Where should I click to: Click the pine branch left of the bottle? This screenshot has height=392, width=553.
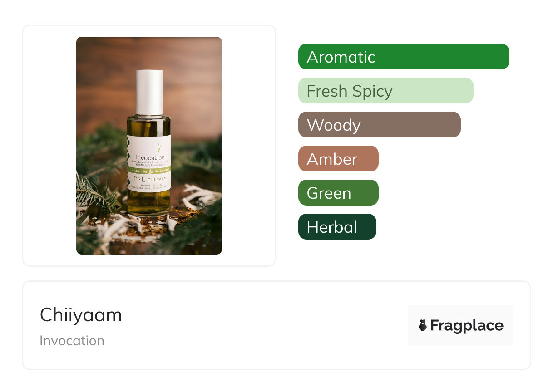pos(94,191)
